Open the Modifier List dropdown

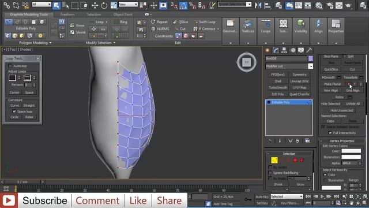310,66
